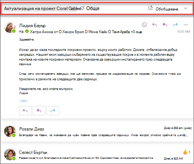This screenshot has width=194, height=164.
Task: Add a reaction with the smiley icon
Action: 144,25
